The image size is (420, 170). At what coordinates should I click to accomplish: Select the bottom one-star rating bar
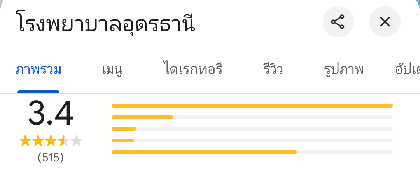coord(252,152)
